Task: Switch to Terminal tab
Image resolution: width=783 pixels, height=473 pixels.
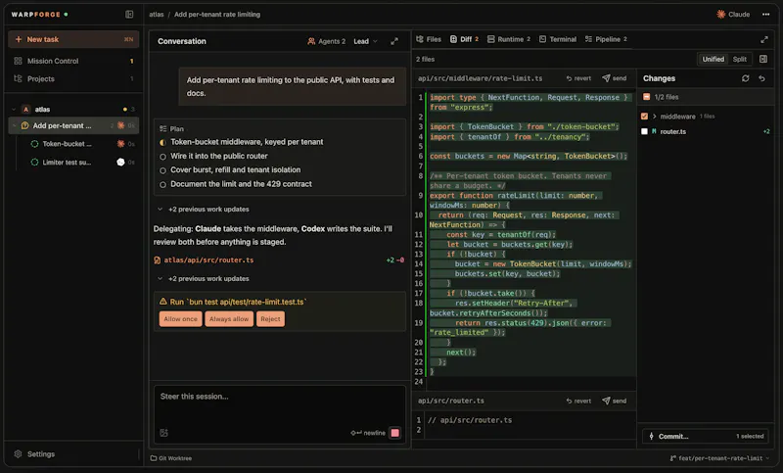Action: point(557,39)
